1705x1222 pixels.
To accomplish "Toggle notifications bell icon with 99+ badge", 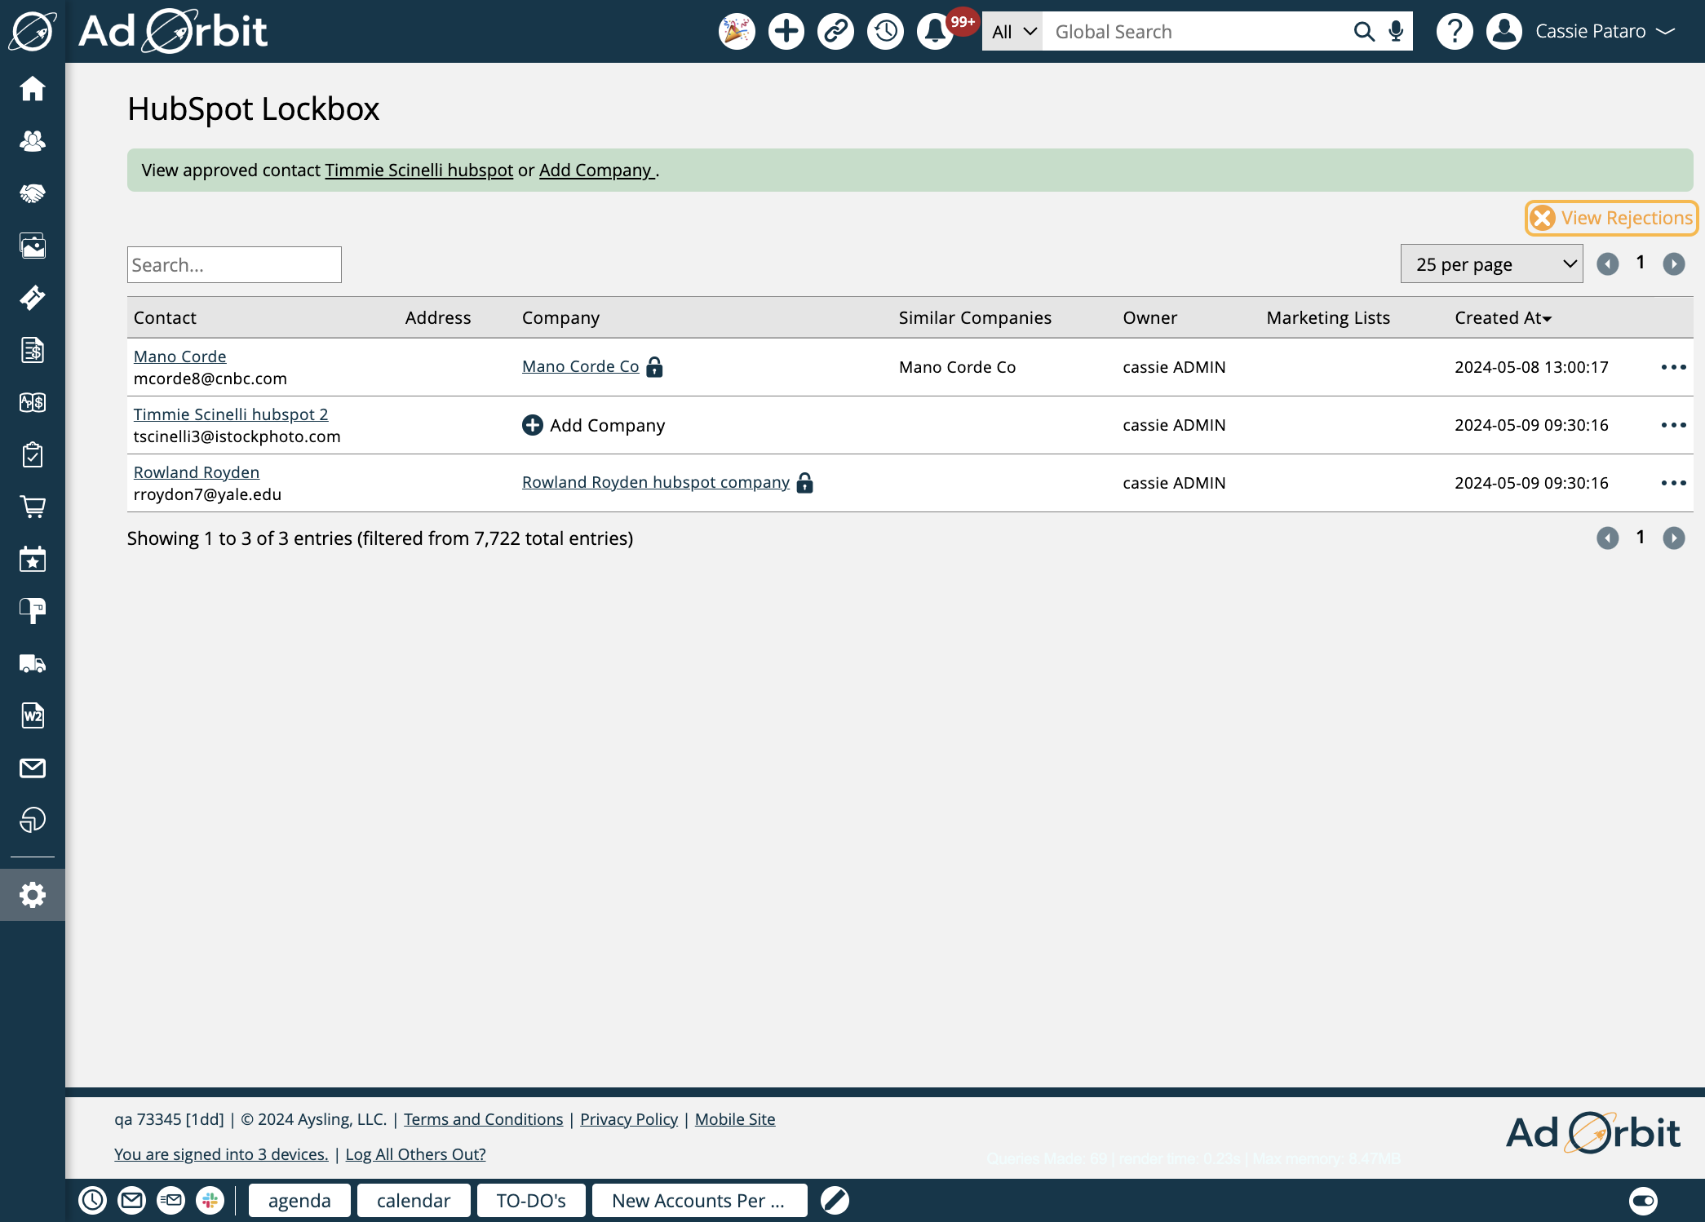I will pyautogui.click(x=935, y=30).
